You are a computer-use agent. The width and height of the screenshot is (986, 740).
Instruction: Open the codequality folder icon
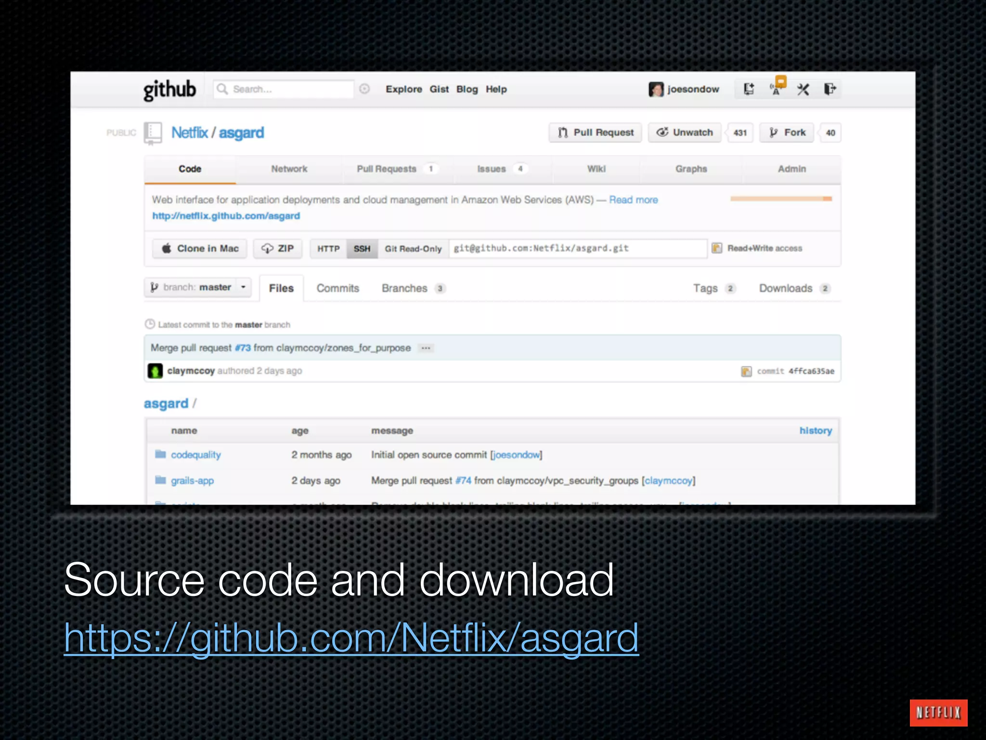(160, 454)
